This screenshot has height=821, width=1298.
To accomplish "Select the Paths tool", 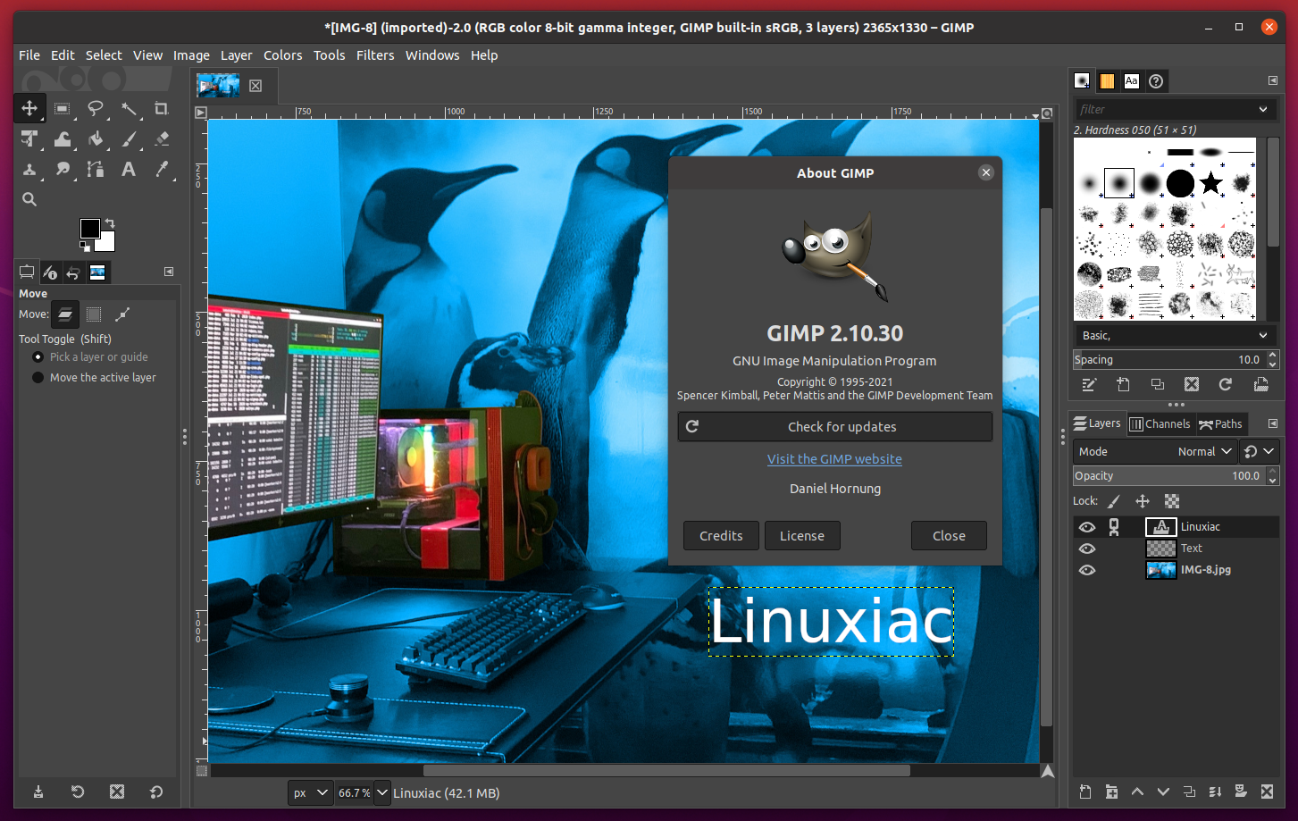I will pyautogui.click(x=95, y=169).
